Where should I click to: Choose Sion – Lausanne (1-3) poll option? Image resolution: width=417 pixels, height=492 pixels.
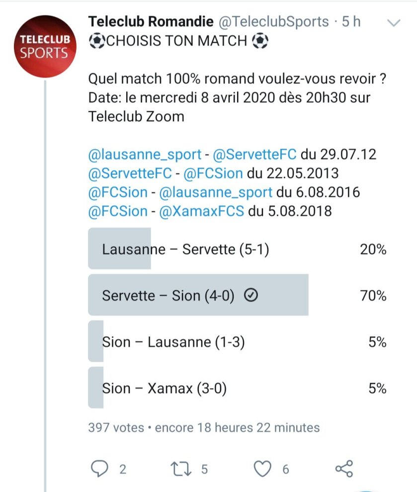(x=173, y=342)
